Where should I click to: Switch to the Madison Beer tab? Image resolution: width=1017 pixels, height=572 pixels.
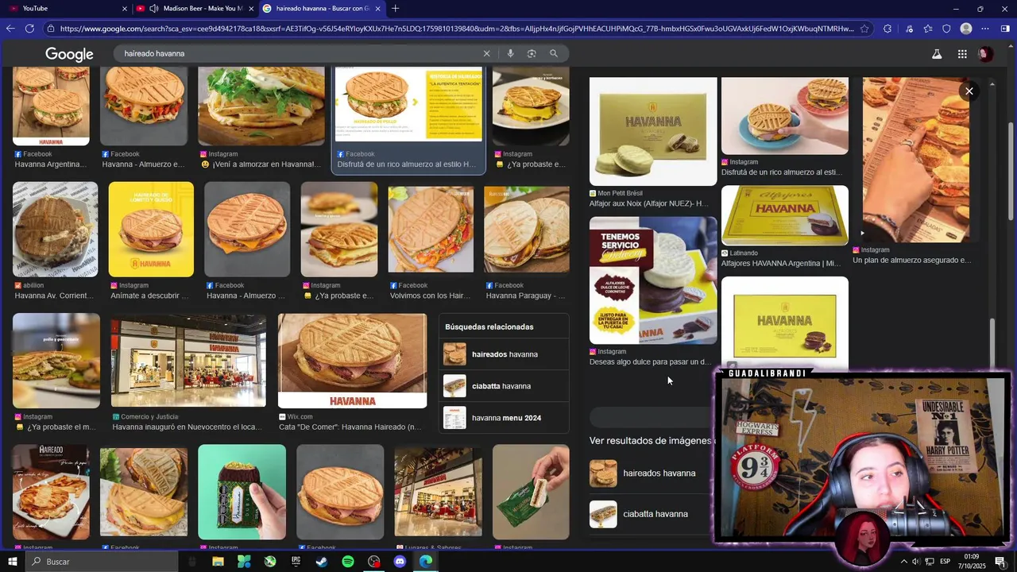(195, 9)
